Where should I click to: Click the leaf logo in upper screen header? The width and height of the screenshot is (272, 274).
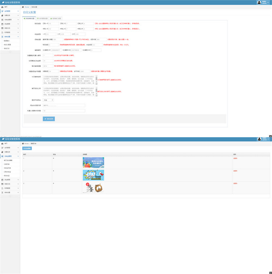coord(3,2)
